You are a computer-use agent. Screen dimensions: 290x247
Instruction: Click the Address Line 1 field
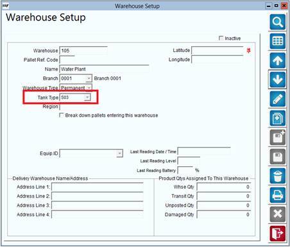pos(98,187)
